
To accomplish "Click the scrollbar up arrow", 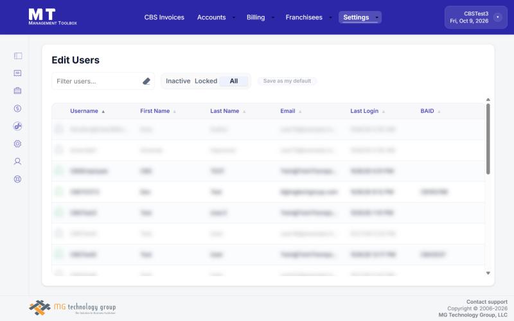I will pos(488,100).
